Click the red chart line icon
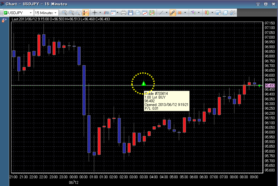 pos(145,13)
